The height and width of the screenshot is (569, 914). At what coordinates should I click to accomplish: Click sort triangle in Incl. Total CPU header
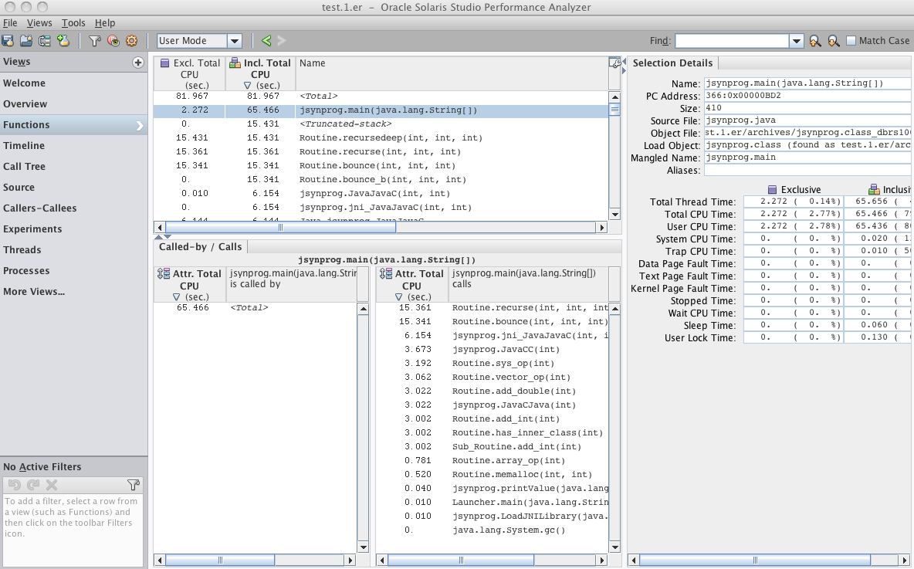tap(247, 85)
